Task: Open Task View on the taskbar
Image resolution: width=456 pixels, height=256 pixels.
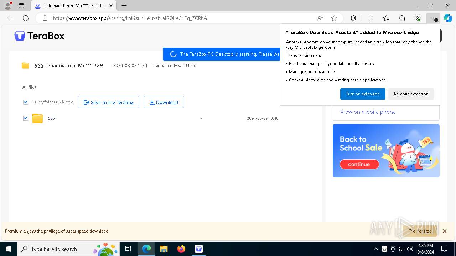Action: (x=128, y=249)
